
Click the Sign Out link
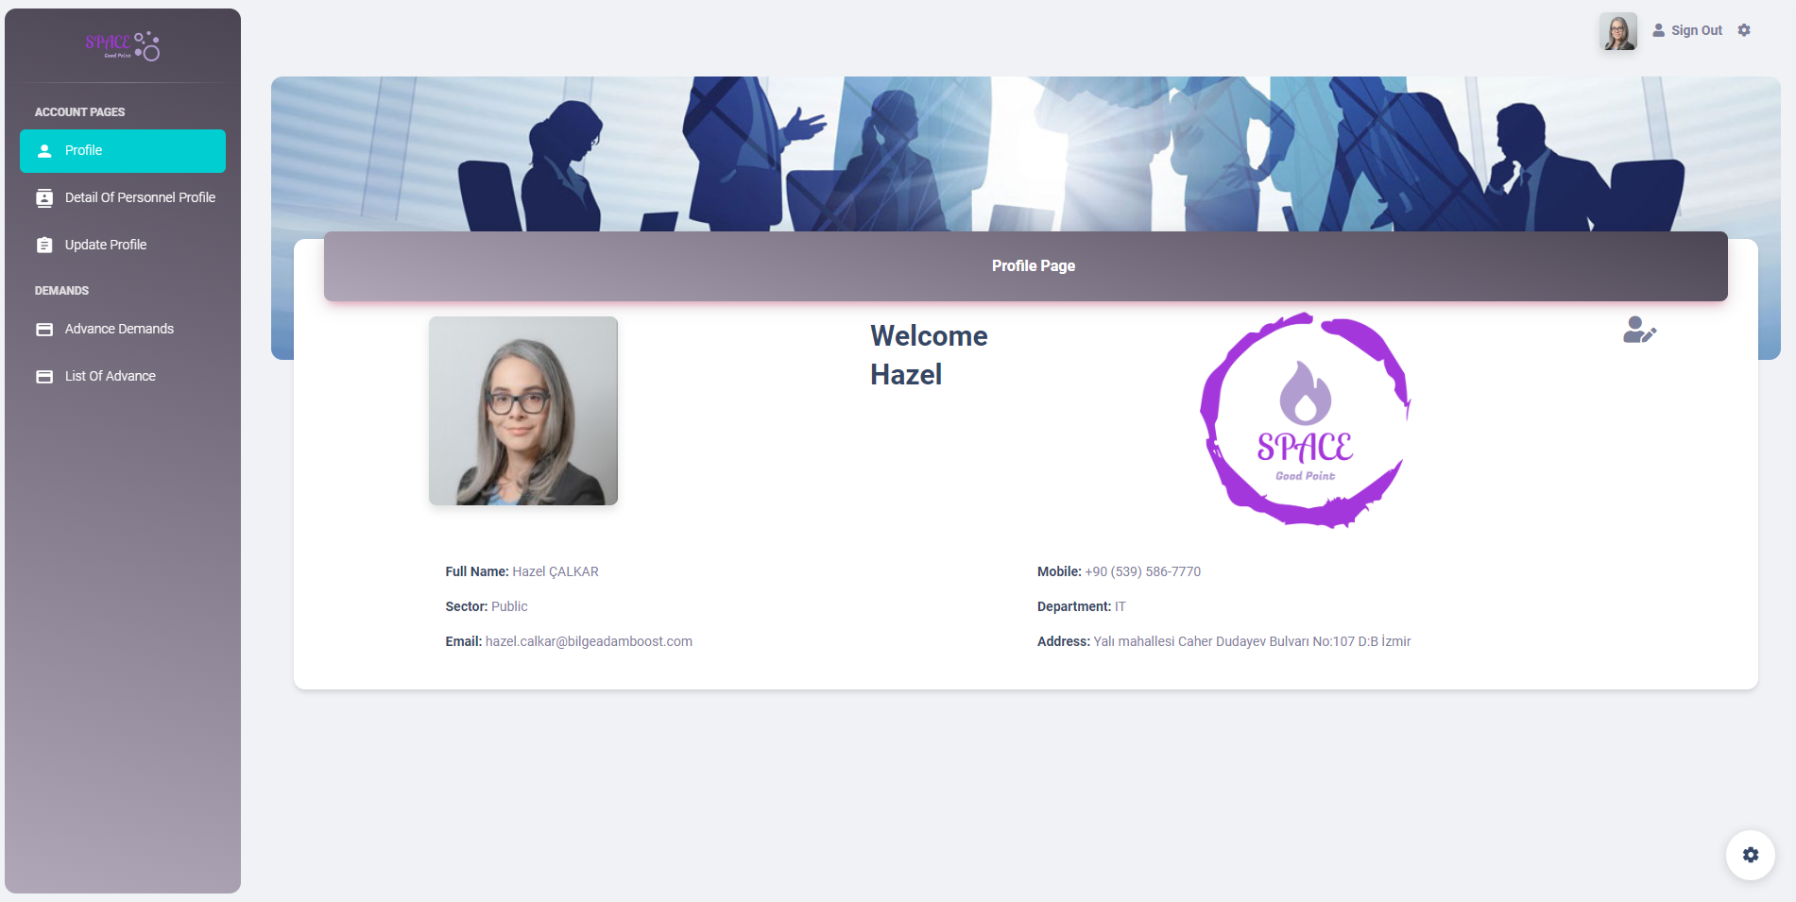coord(1696,30)
